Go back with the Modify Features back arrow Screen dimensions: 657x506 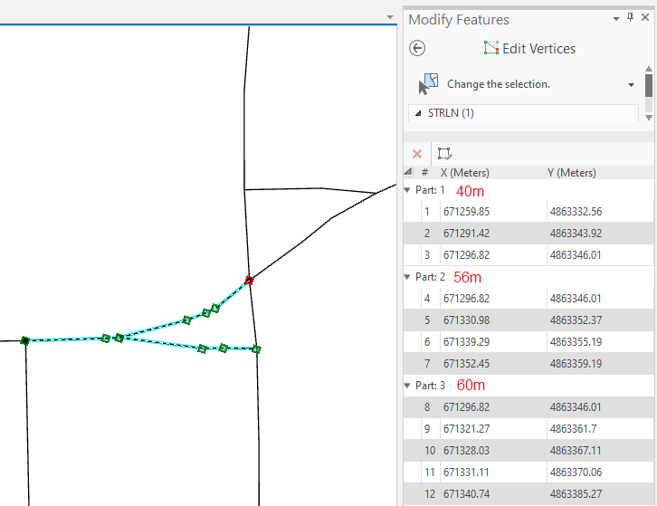[417, 48]
